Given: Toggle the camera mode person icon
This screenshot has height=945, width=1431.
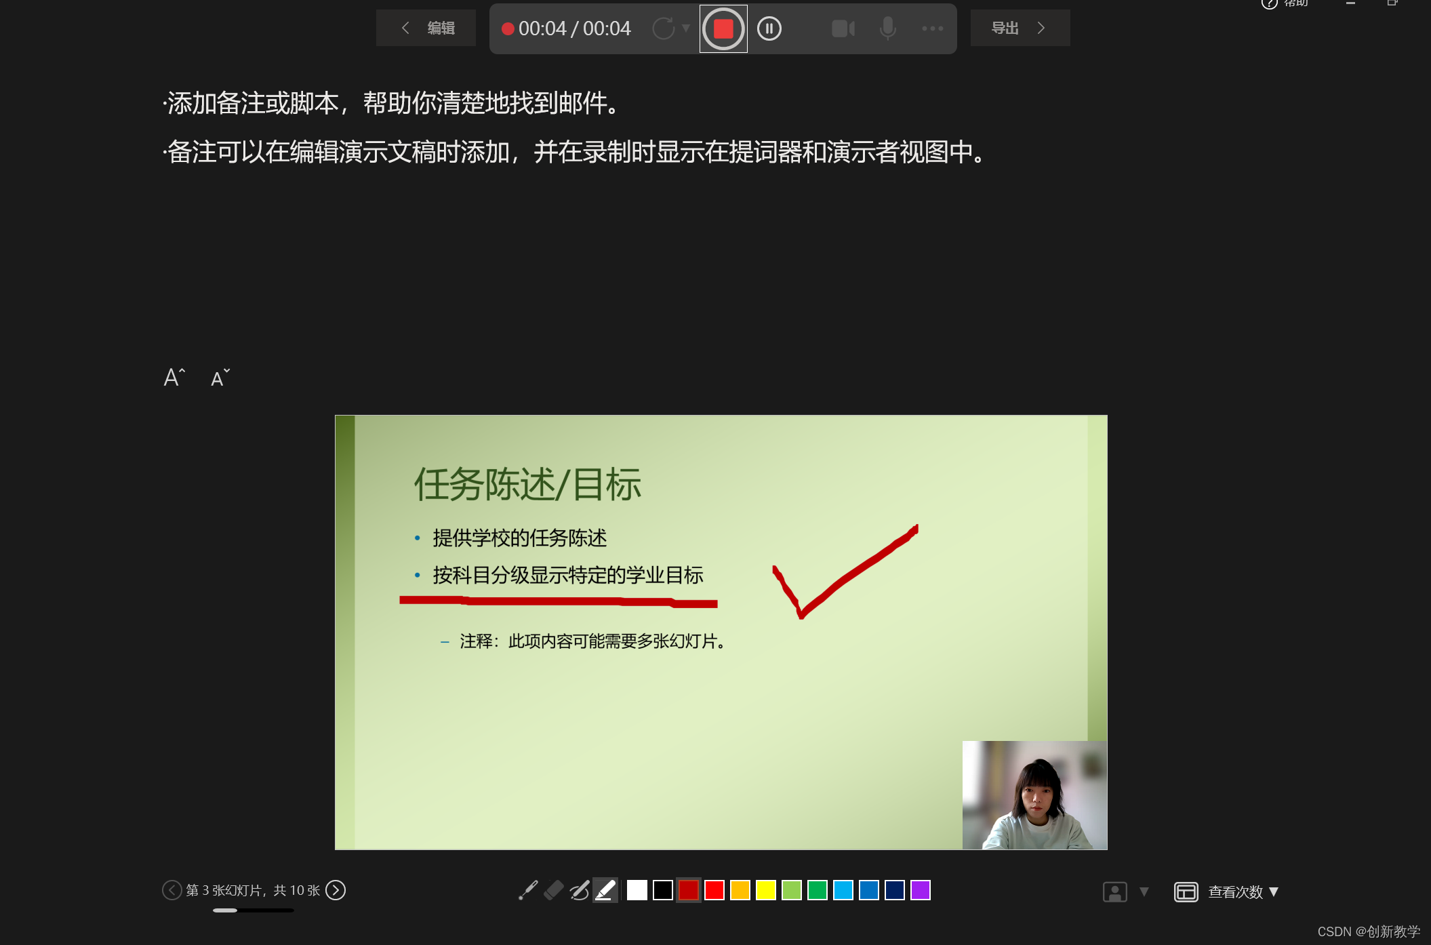Looking at the screenshot, I should pos(1114,891).
